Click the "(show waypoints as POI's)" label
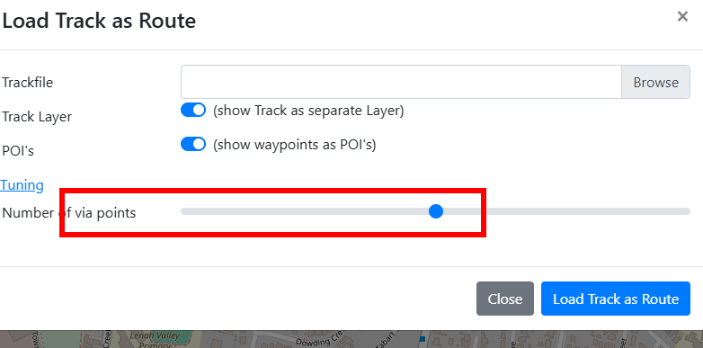This screenshot has width=703, height=348. tap(294, 145)
